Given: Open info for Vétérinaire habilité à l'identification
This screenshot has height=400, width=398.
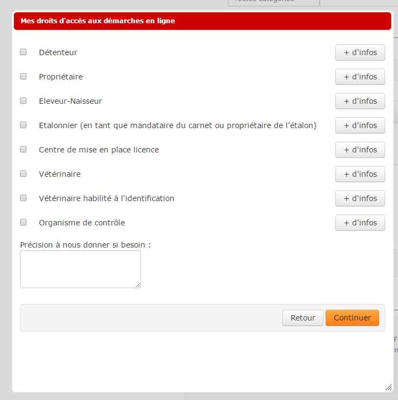Looking at the screenshot, I should point(360,198).
